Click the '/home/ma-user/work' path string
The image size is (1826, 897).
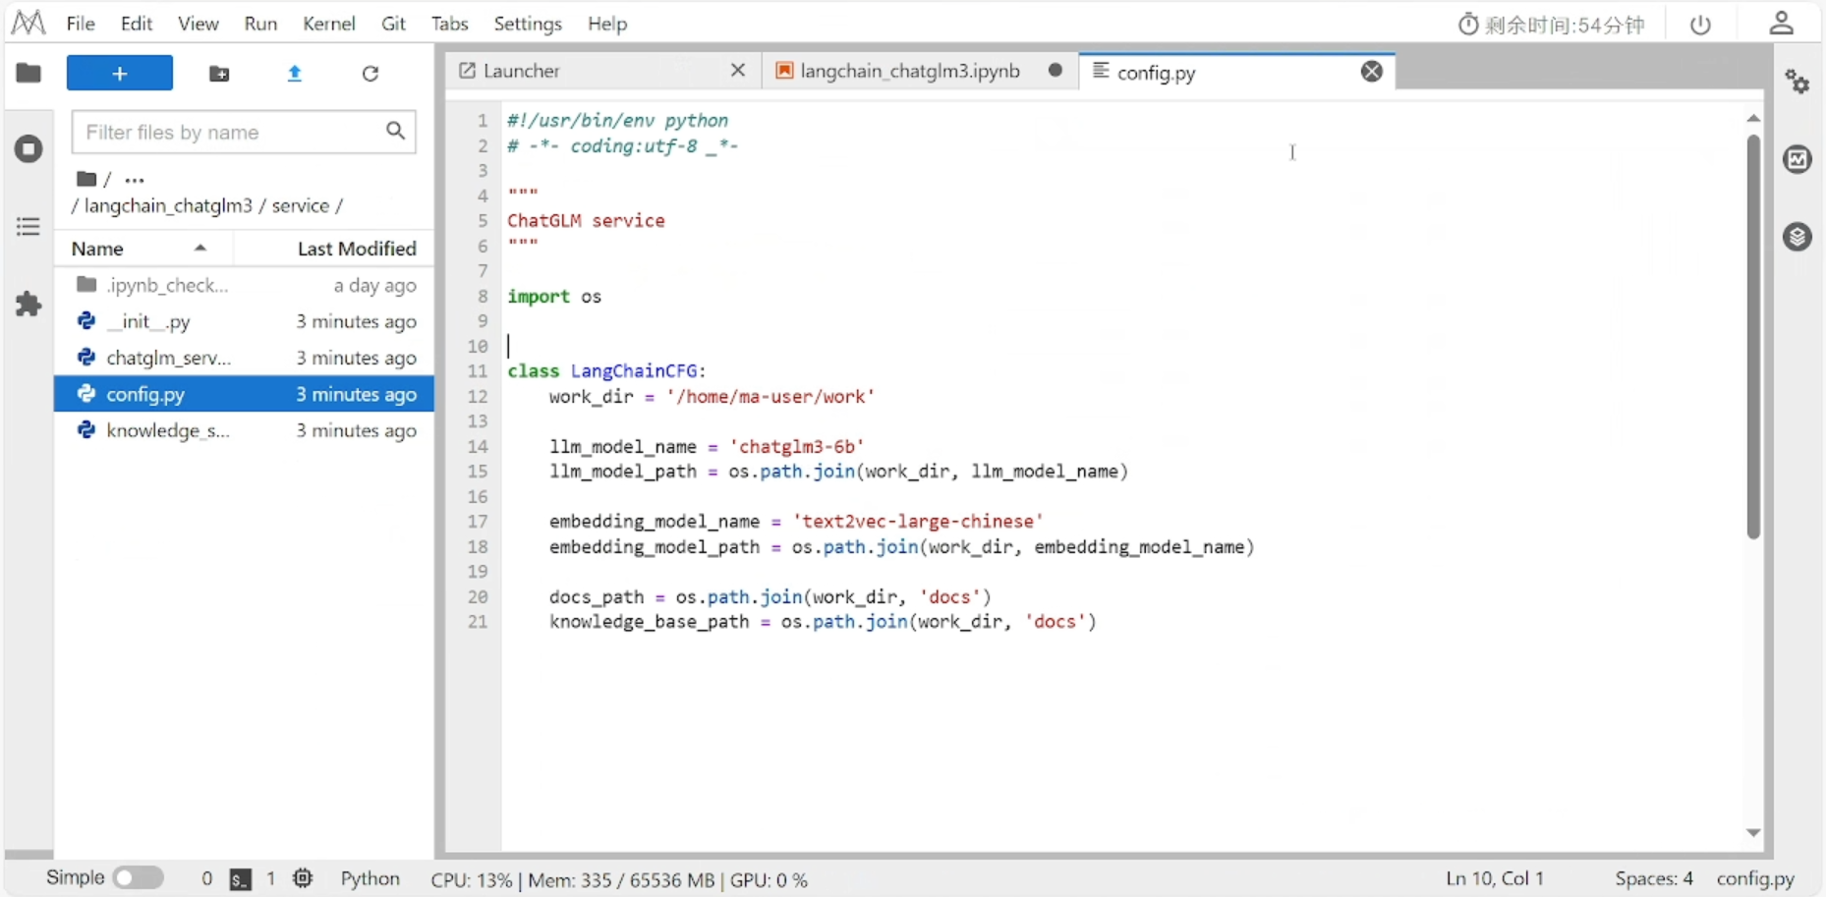[x=770, y=397]
